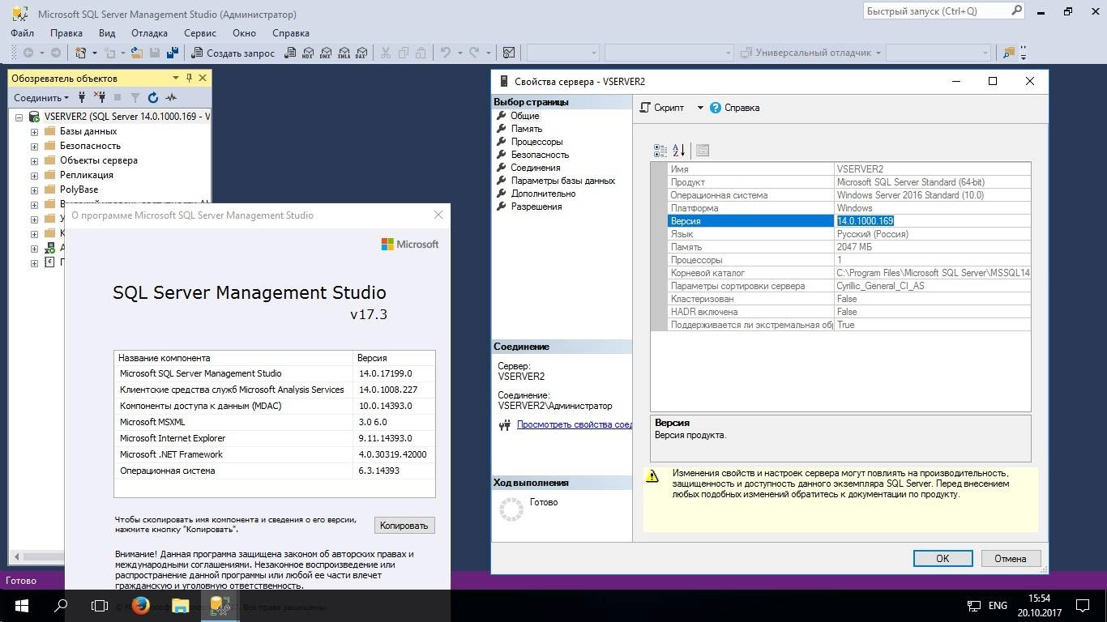
Task: Click the Windows Start button
Action: click(x=21, y=605)
